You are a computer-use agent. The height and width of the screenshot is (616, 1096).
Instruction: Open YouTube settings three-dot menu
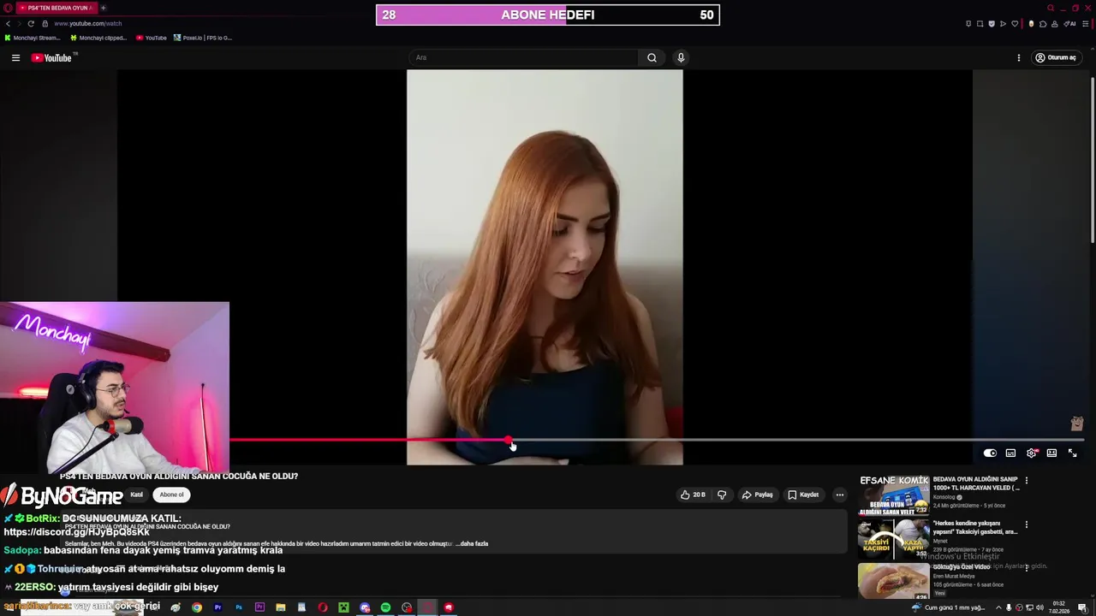tap(1018, 57)
